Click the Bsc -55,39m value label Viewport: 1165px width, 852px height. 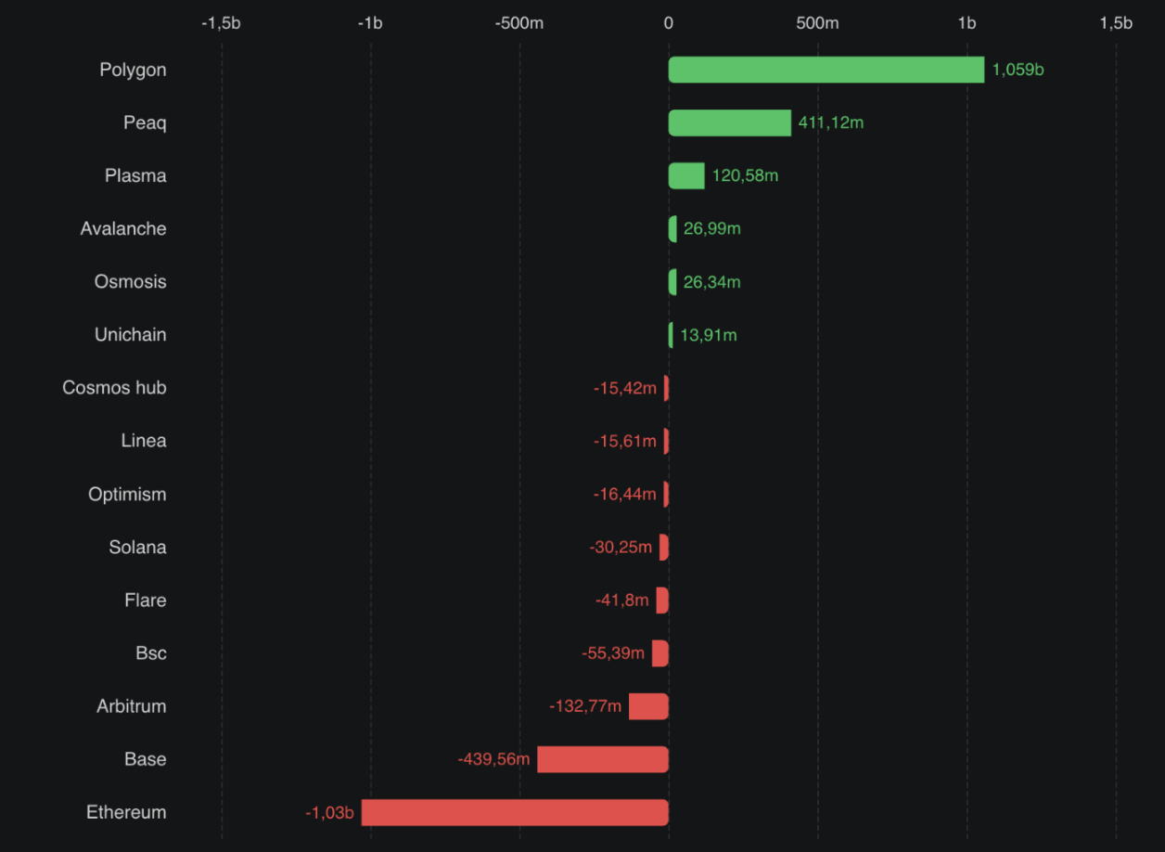[x=612, y=652]
